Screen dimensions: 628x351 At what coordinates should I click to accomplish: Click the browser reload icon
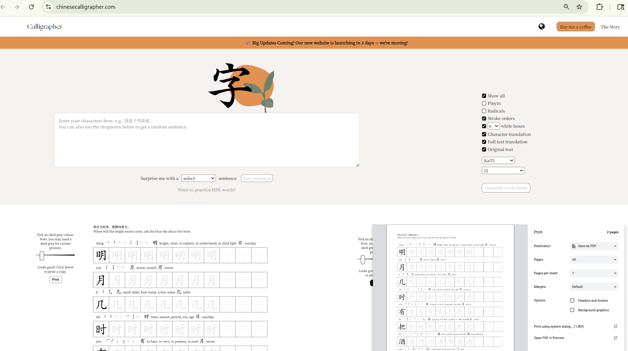click(x=31, y=7)
